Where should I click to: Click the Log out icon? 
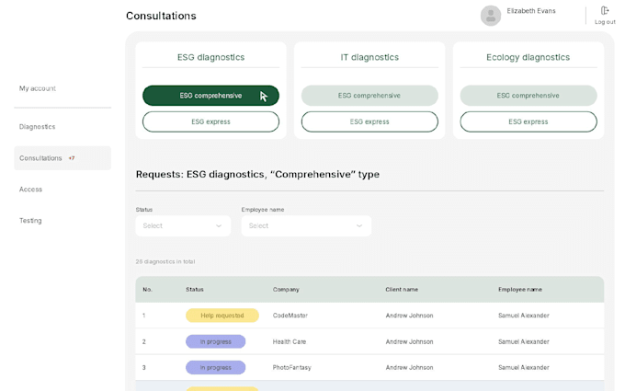(605, 11)
